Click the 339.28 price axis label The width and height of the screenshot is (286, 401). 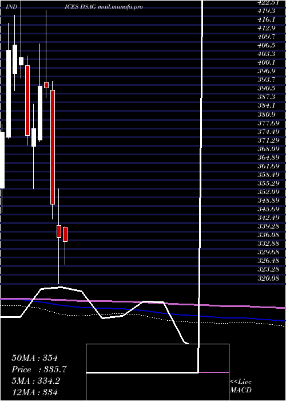tap(268, 226)
